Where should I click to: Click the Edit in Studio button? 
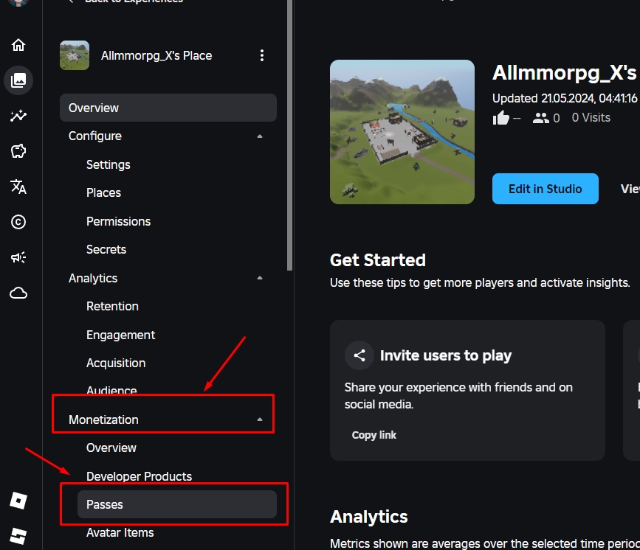click(x=546, y=189)
